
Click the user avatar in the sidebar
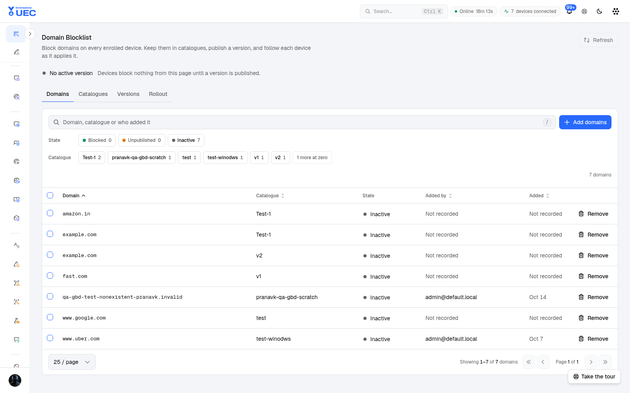15,380
